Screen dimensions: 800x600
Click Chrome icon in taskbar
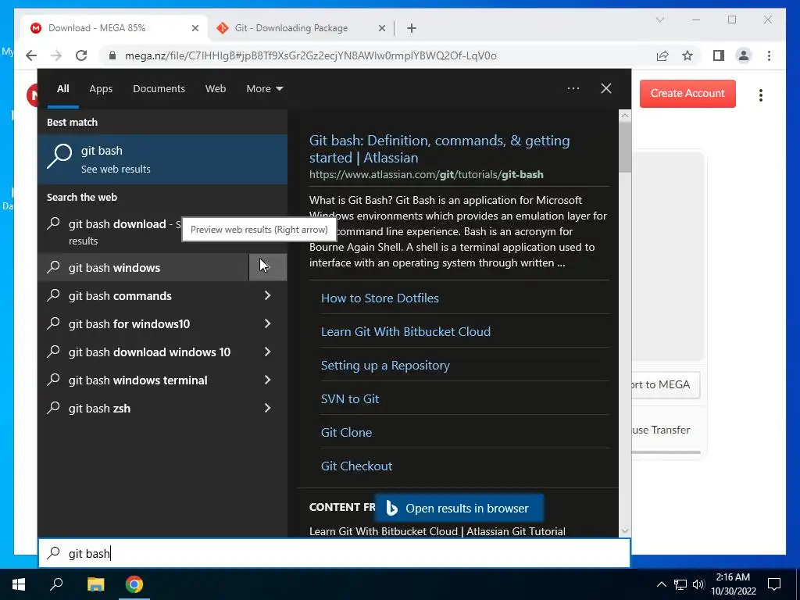pos(134,584)
